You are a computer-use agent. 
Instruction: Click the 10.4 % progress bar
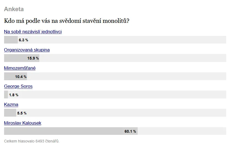[115, 76]
